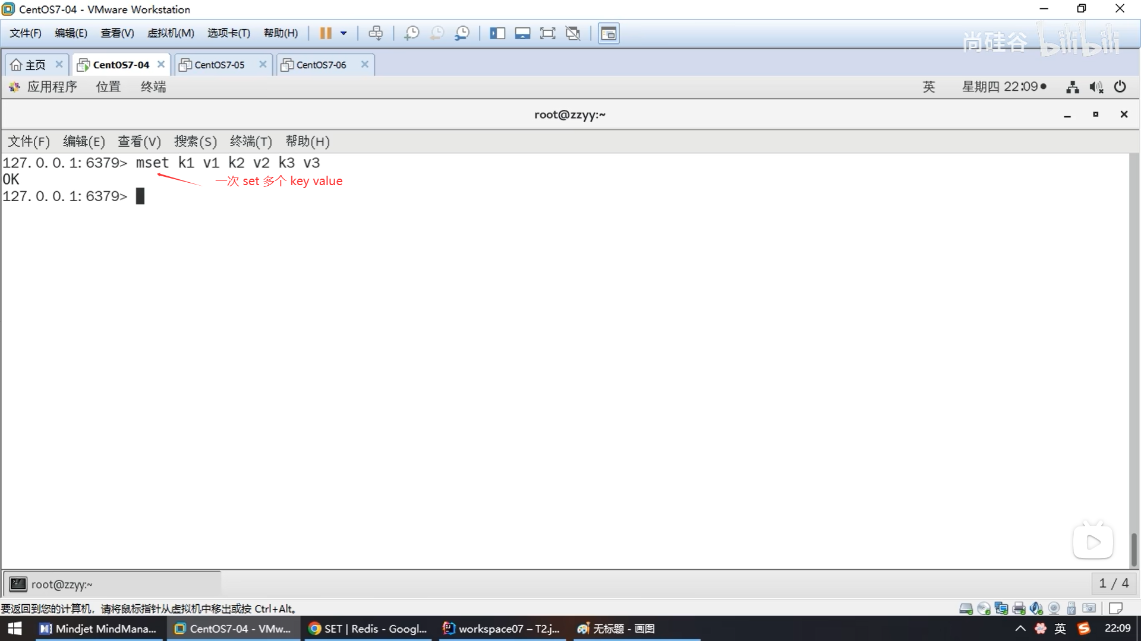The height and width of the screenshot is (641, 1141).
Task: Open the 位置 places menu
Action: [x=108, y=87]
